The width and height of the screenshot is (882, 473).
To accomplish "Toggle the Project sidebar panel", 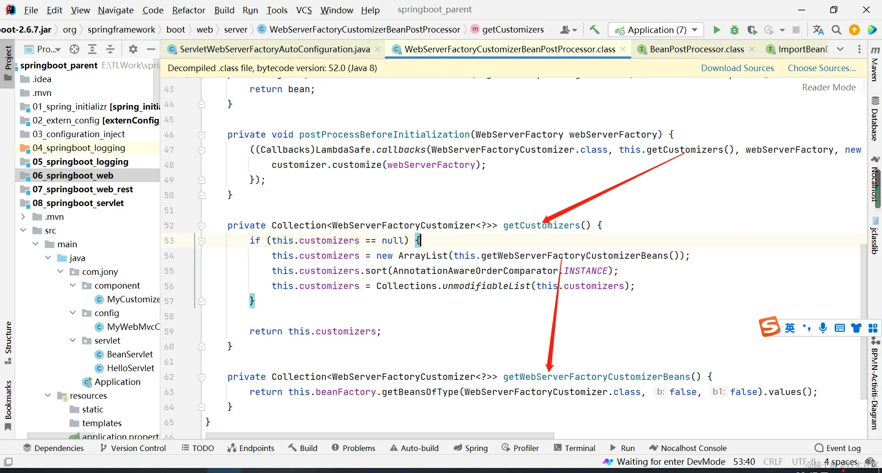I will coord(8,63).
